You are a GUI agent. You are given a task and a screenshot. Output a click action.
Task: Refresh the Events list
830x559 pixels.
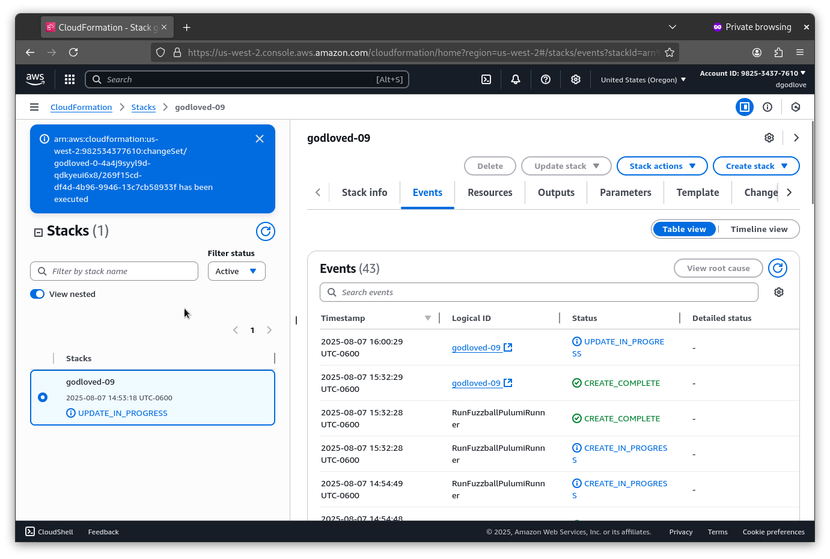778,268
